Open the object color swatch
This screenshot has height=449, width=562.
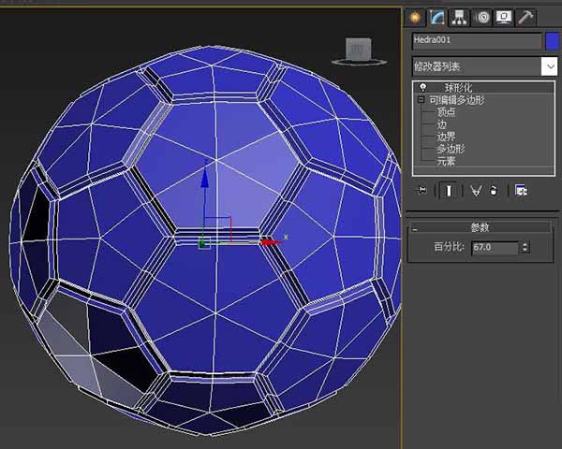[x=552, y=41]
